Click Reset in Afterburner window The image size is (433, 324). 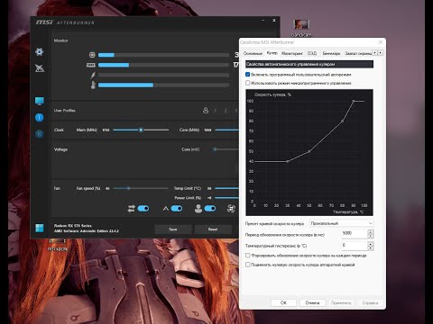(x=213, y=229)
